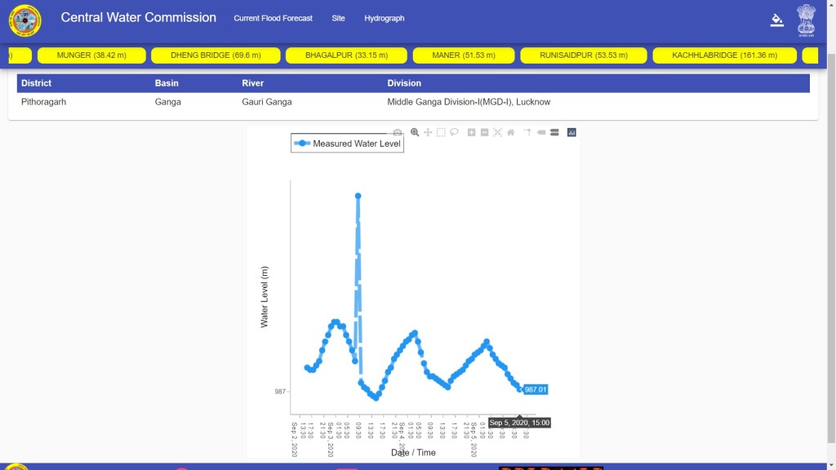Open the Hydrograph menu item
The width and height of the screenshot is (836, 470).
(384, 18)
